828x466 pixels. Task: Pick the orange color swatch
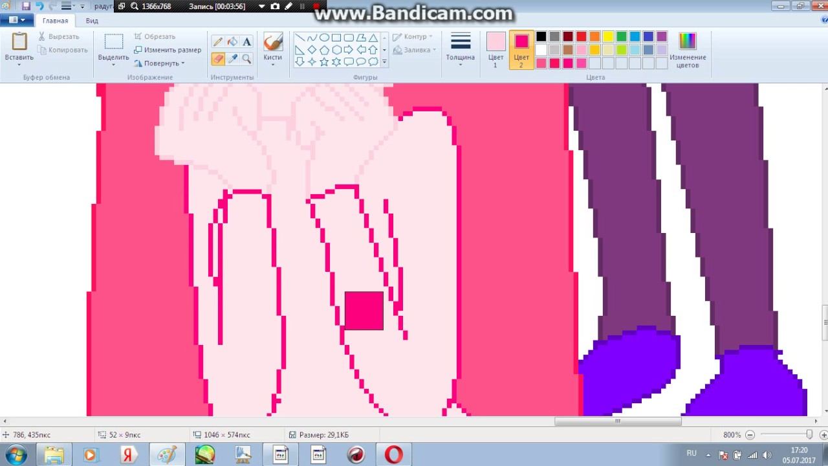point(594,37)
